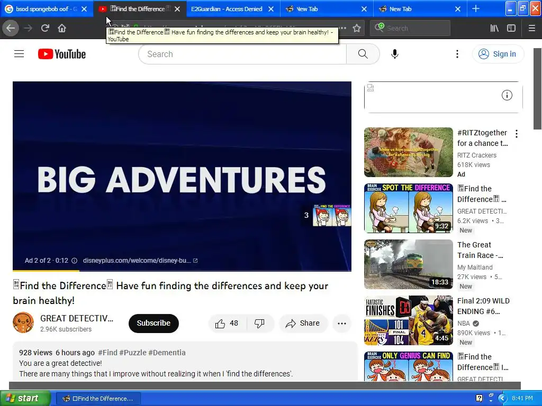Open the browser Library icon
The height and width of the screenshot is (406, 542).
pos(494,28)
